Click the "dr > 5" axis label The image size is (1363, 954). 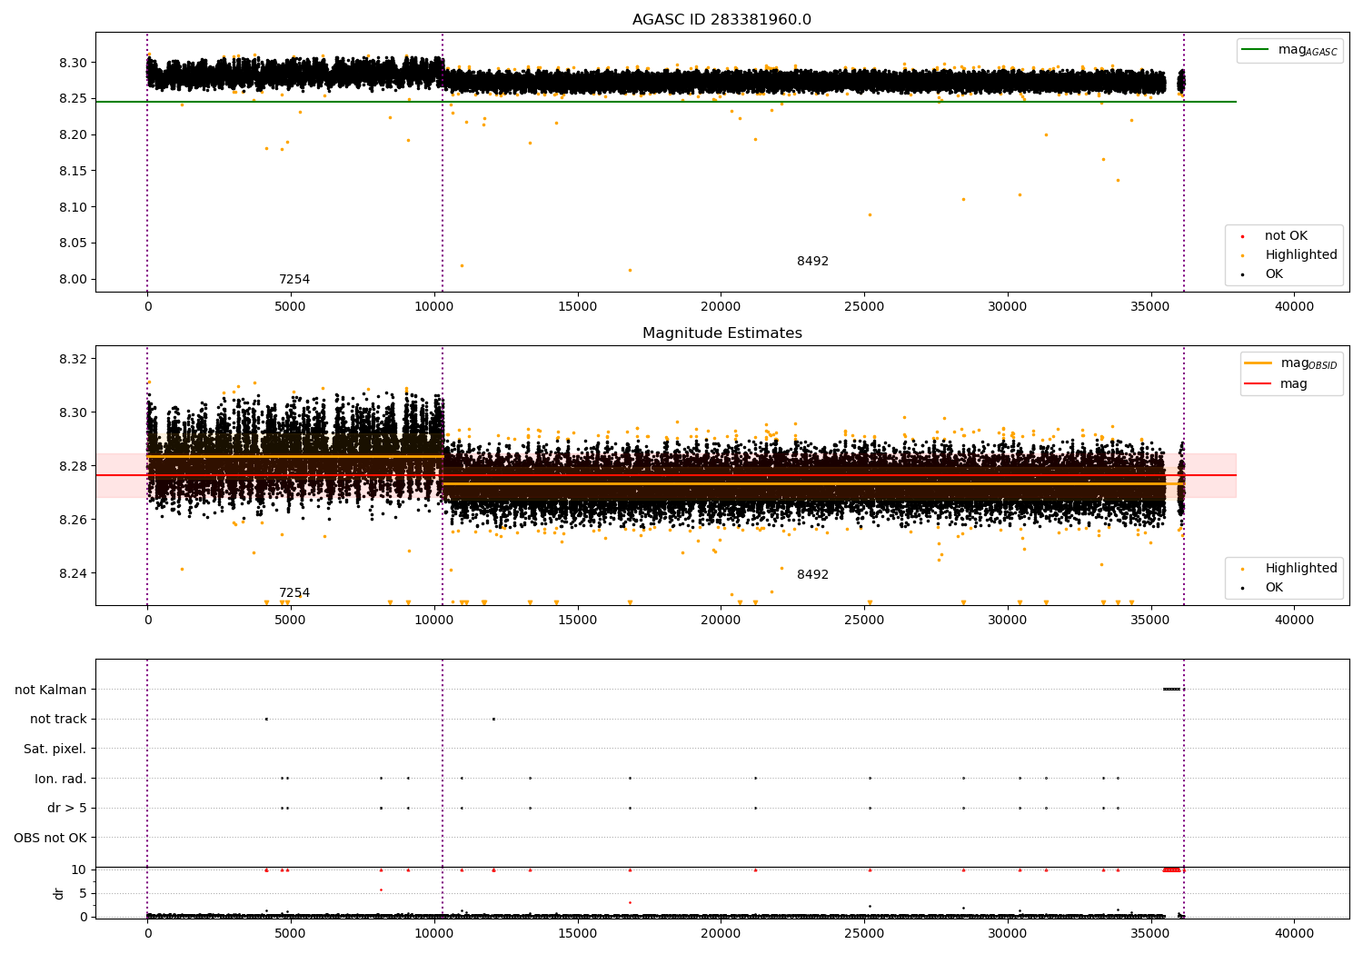point(67,808)
